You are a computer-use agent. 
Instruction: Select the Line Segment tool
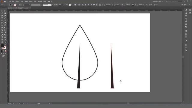pyautogui.click(x=5, y=18)
